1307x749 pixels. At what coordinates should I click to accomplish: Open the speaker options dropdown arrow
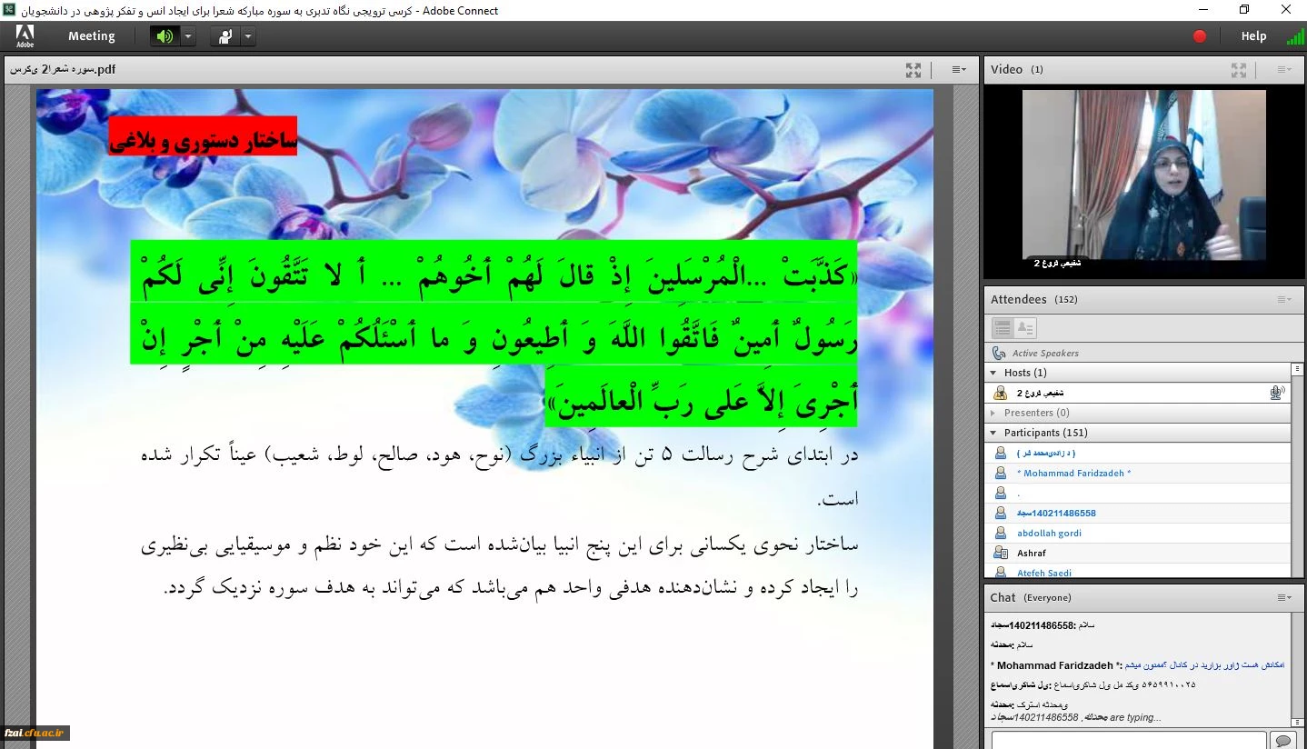click(x=188, y=36)
